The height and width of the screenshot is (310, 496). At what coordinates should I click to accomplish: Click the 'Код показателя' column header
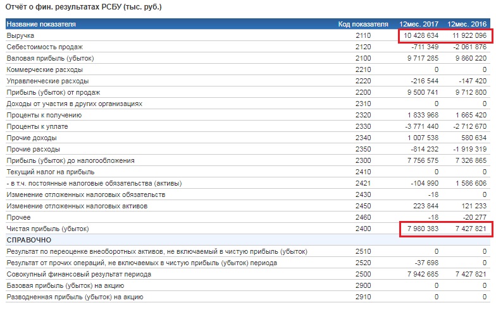pyautogui.click(x=363, y=25)
